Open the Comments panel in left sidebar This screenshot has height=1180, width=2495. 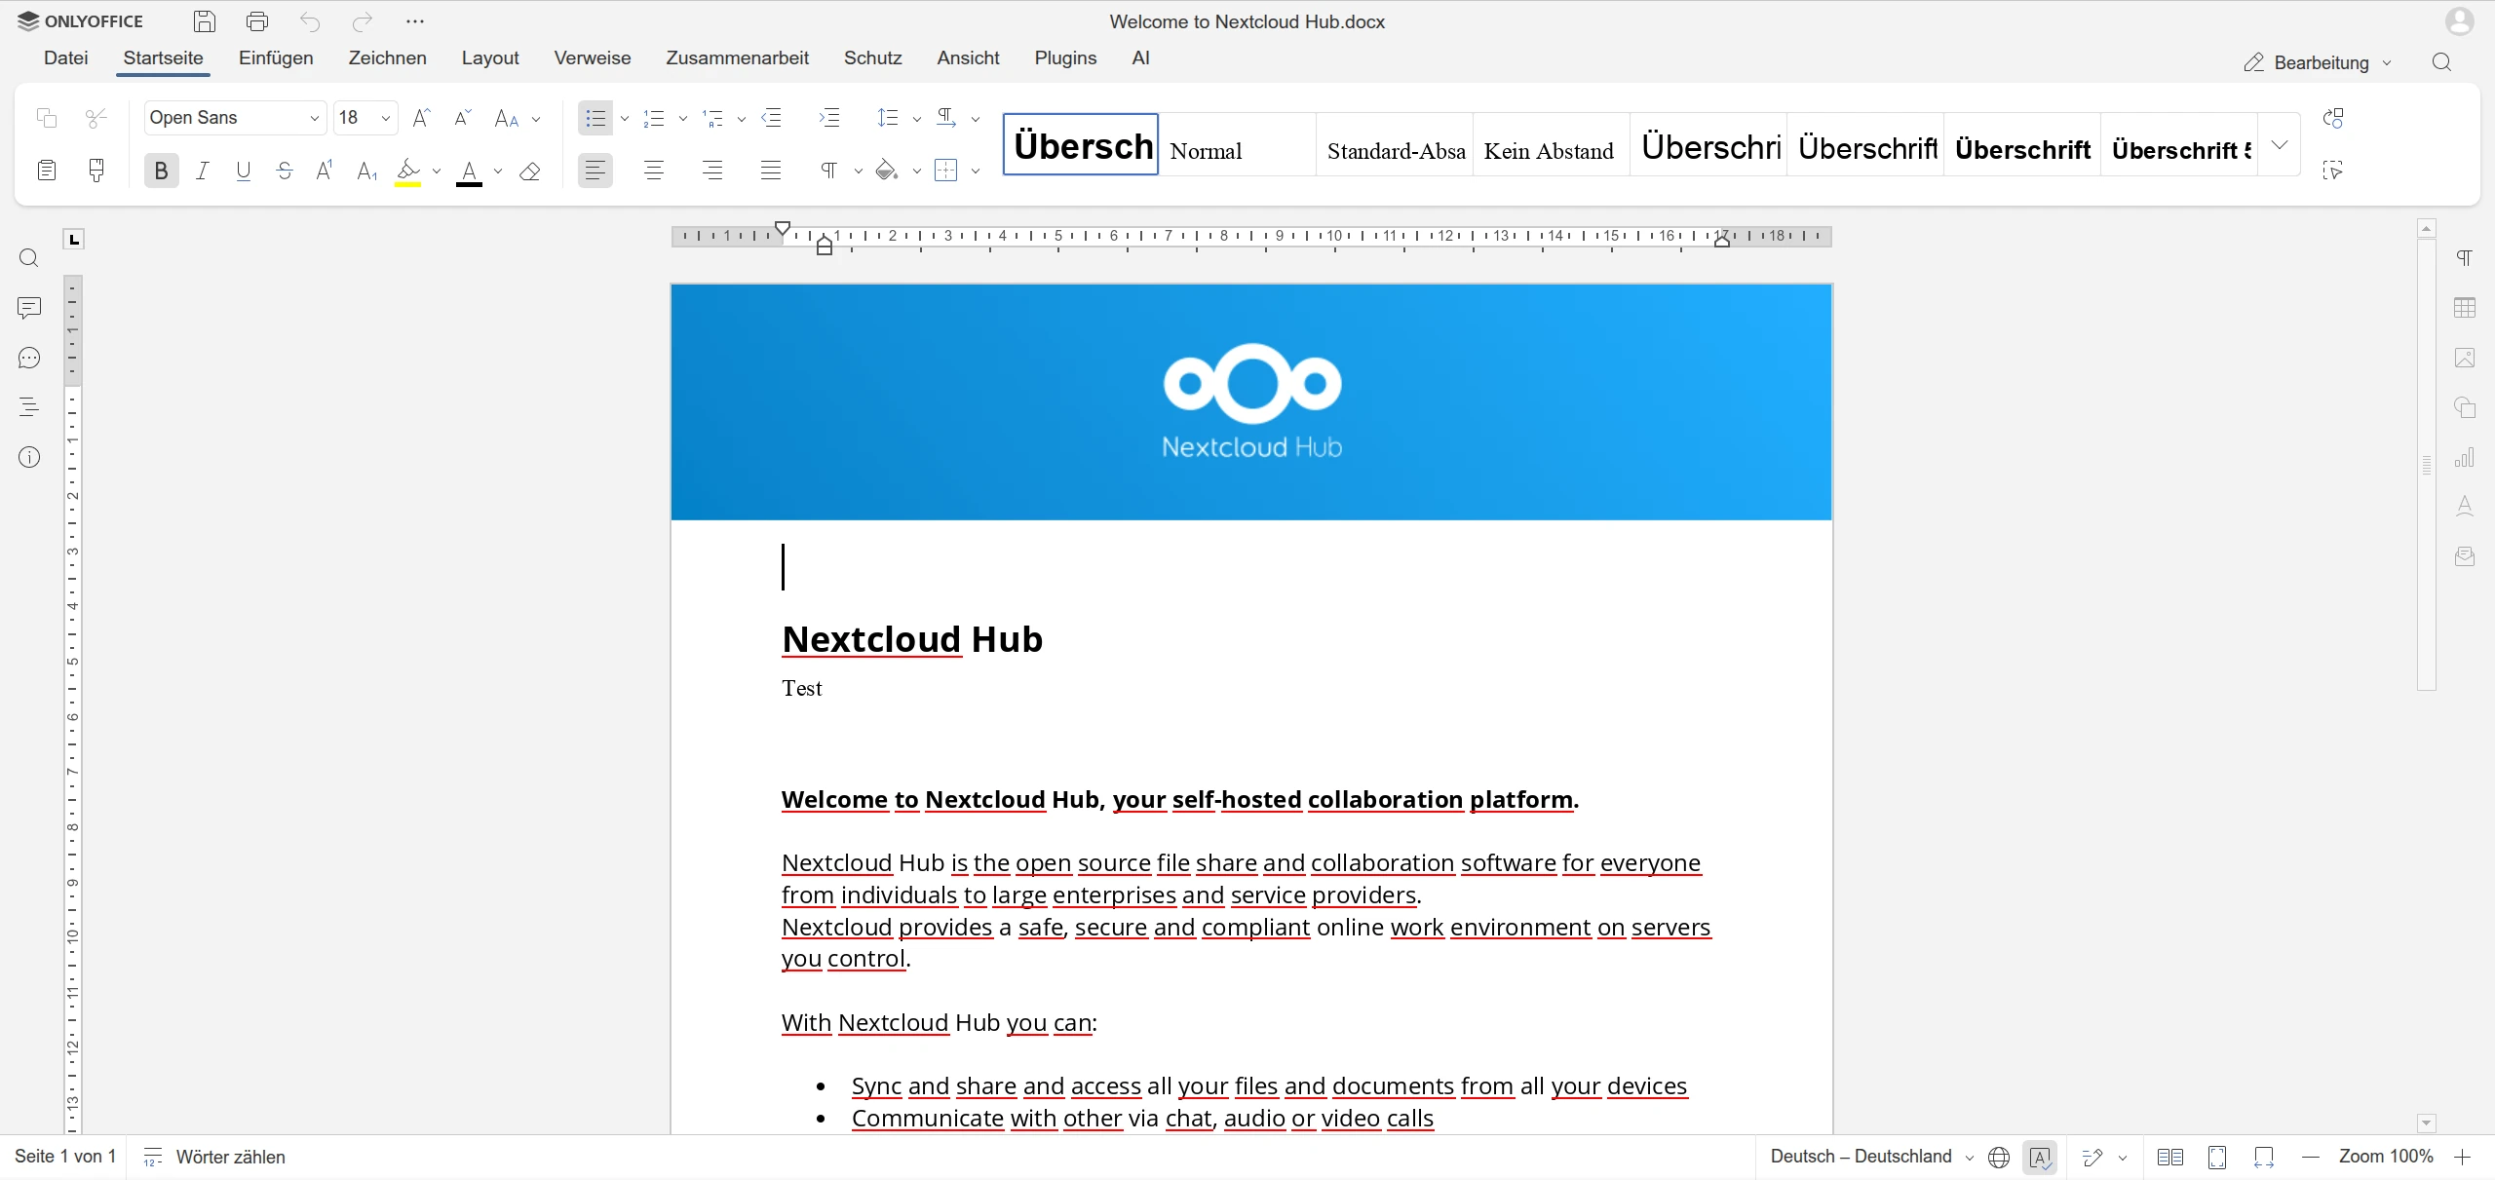click(x=29, y=308)
